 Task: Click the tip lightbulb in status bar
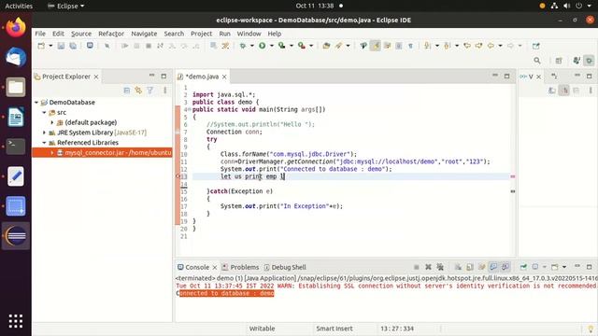[591, 329]
